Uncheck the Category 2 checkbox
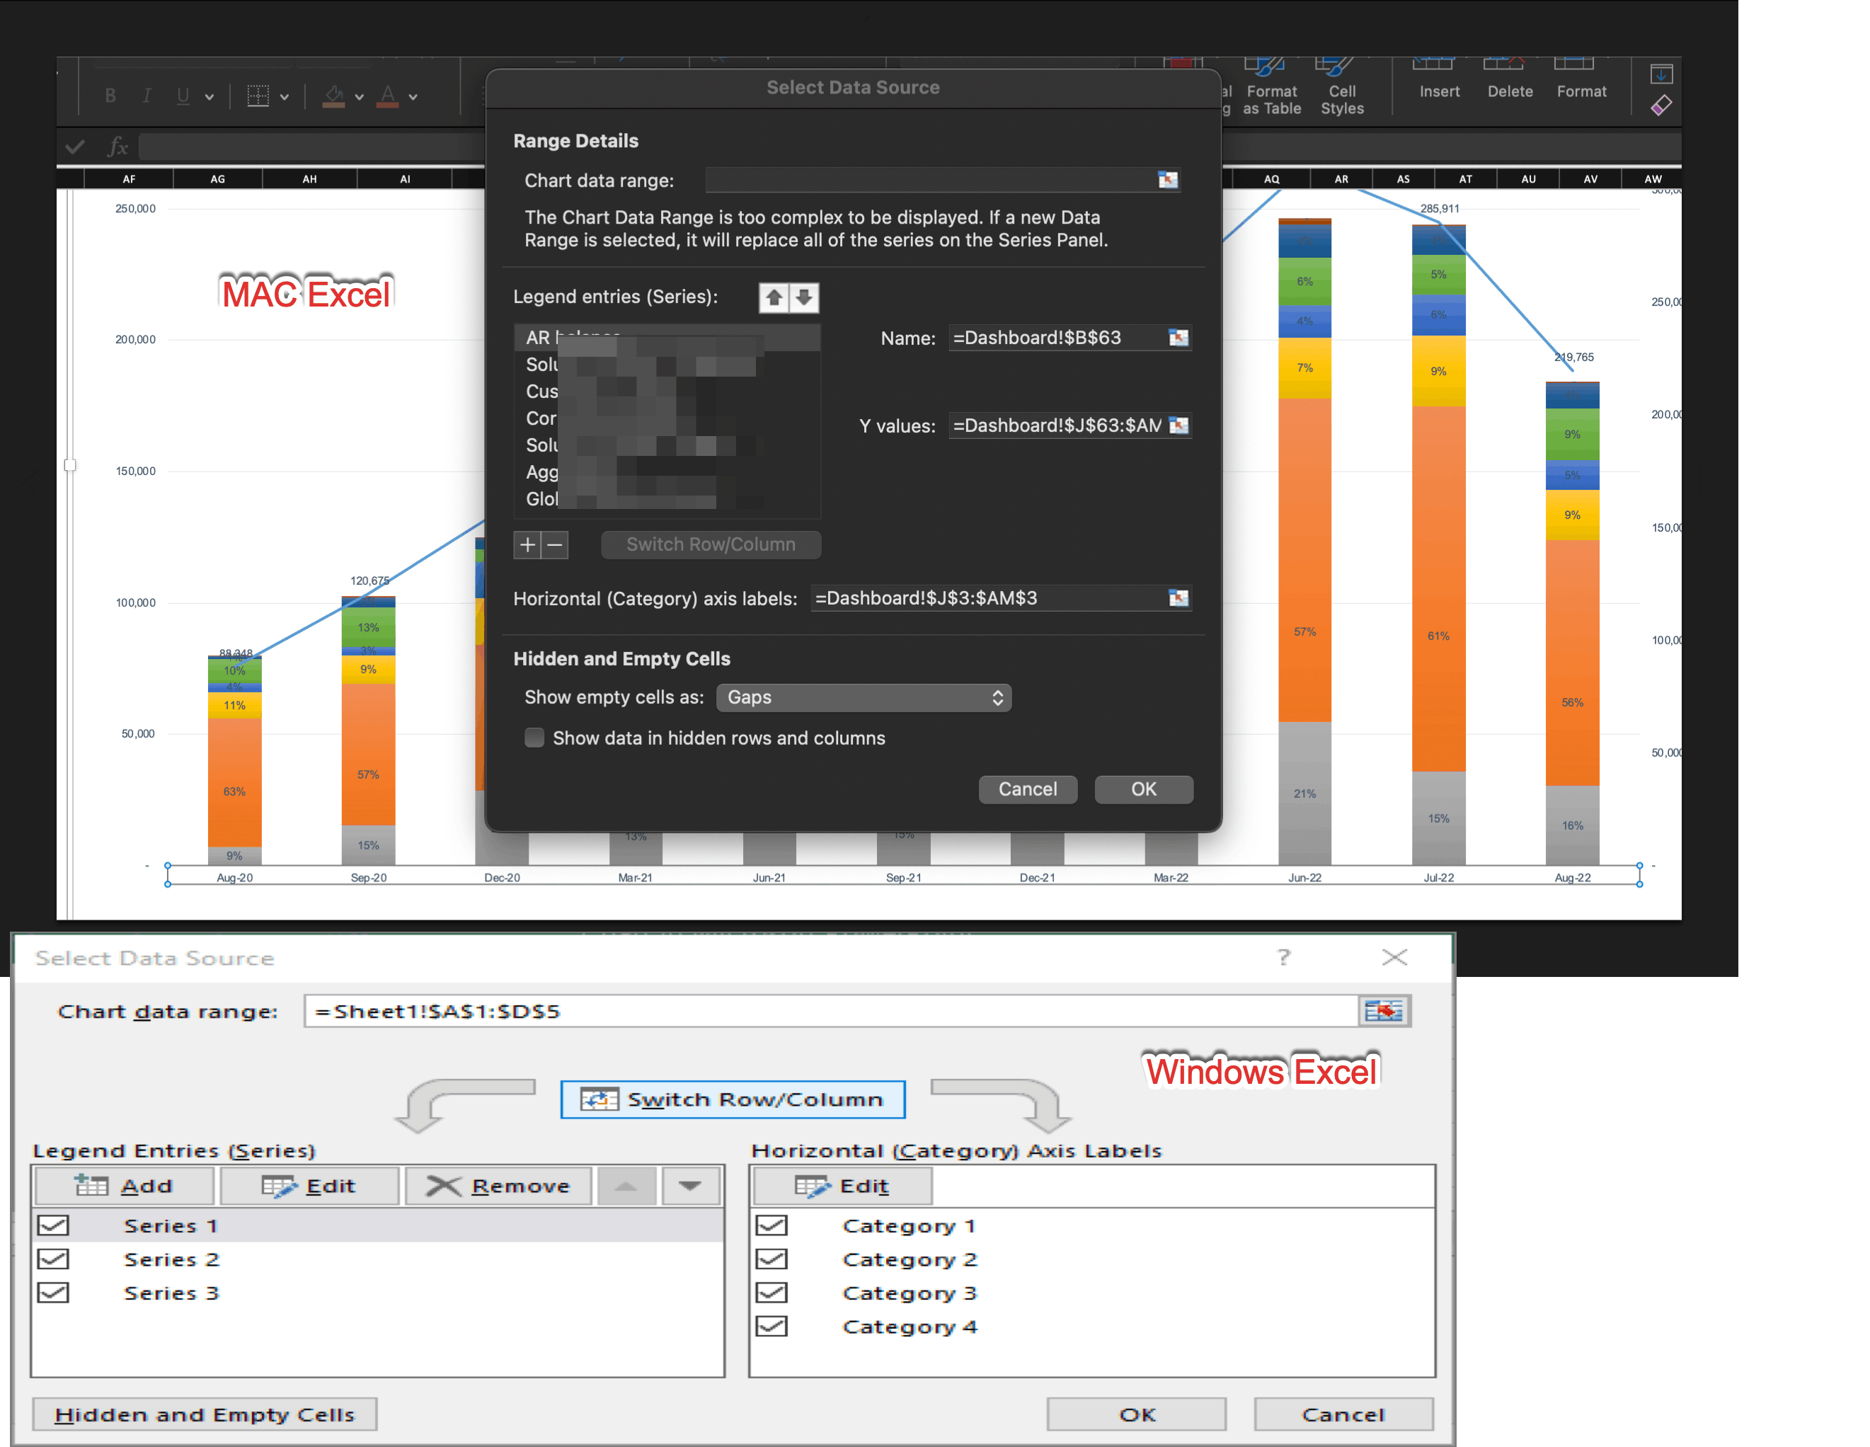This screenshot has height=1447, width=1870. 771,1259
